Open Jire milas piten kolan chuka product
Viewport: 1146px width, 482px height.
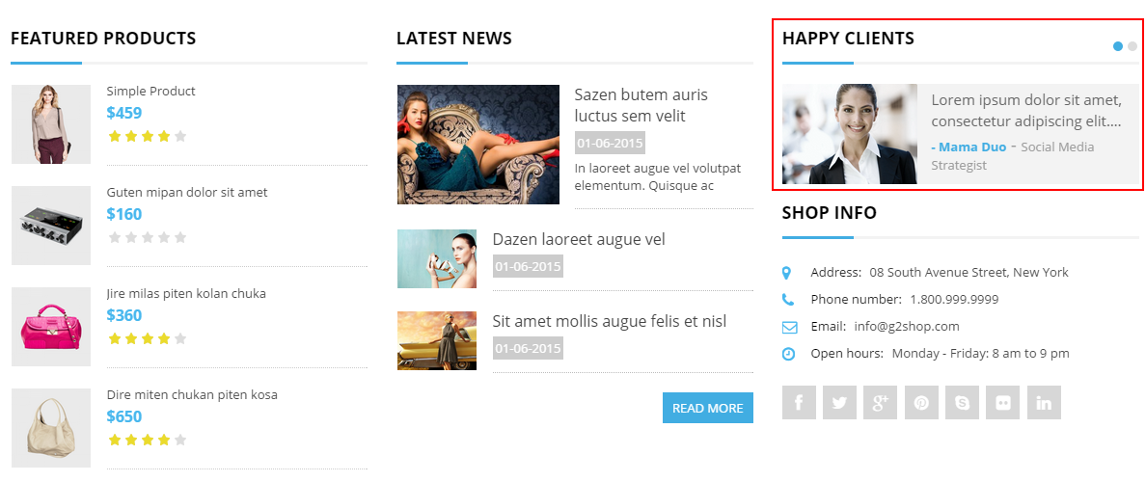point(186,294)
